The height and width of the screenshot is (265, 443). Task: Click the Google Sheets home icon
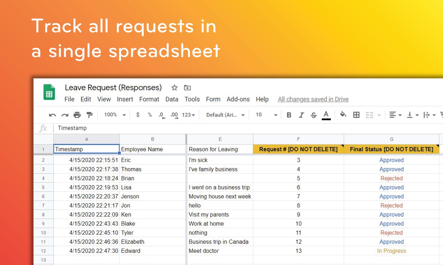[49, 92]
